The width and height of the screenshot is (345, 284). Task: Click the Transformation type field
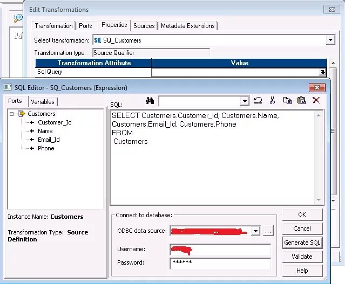[151, 53]
